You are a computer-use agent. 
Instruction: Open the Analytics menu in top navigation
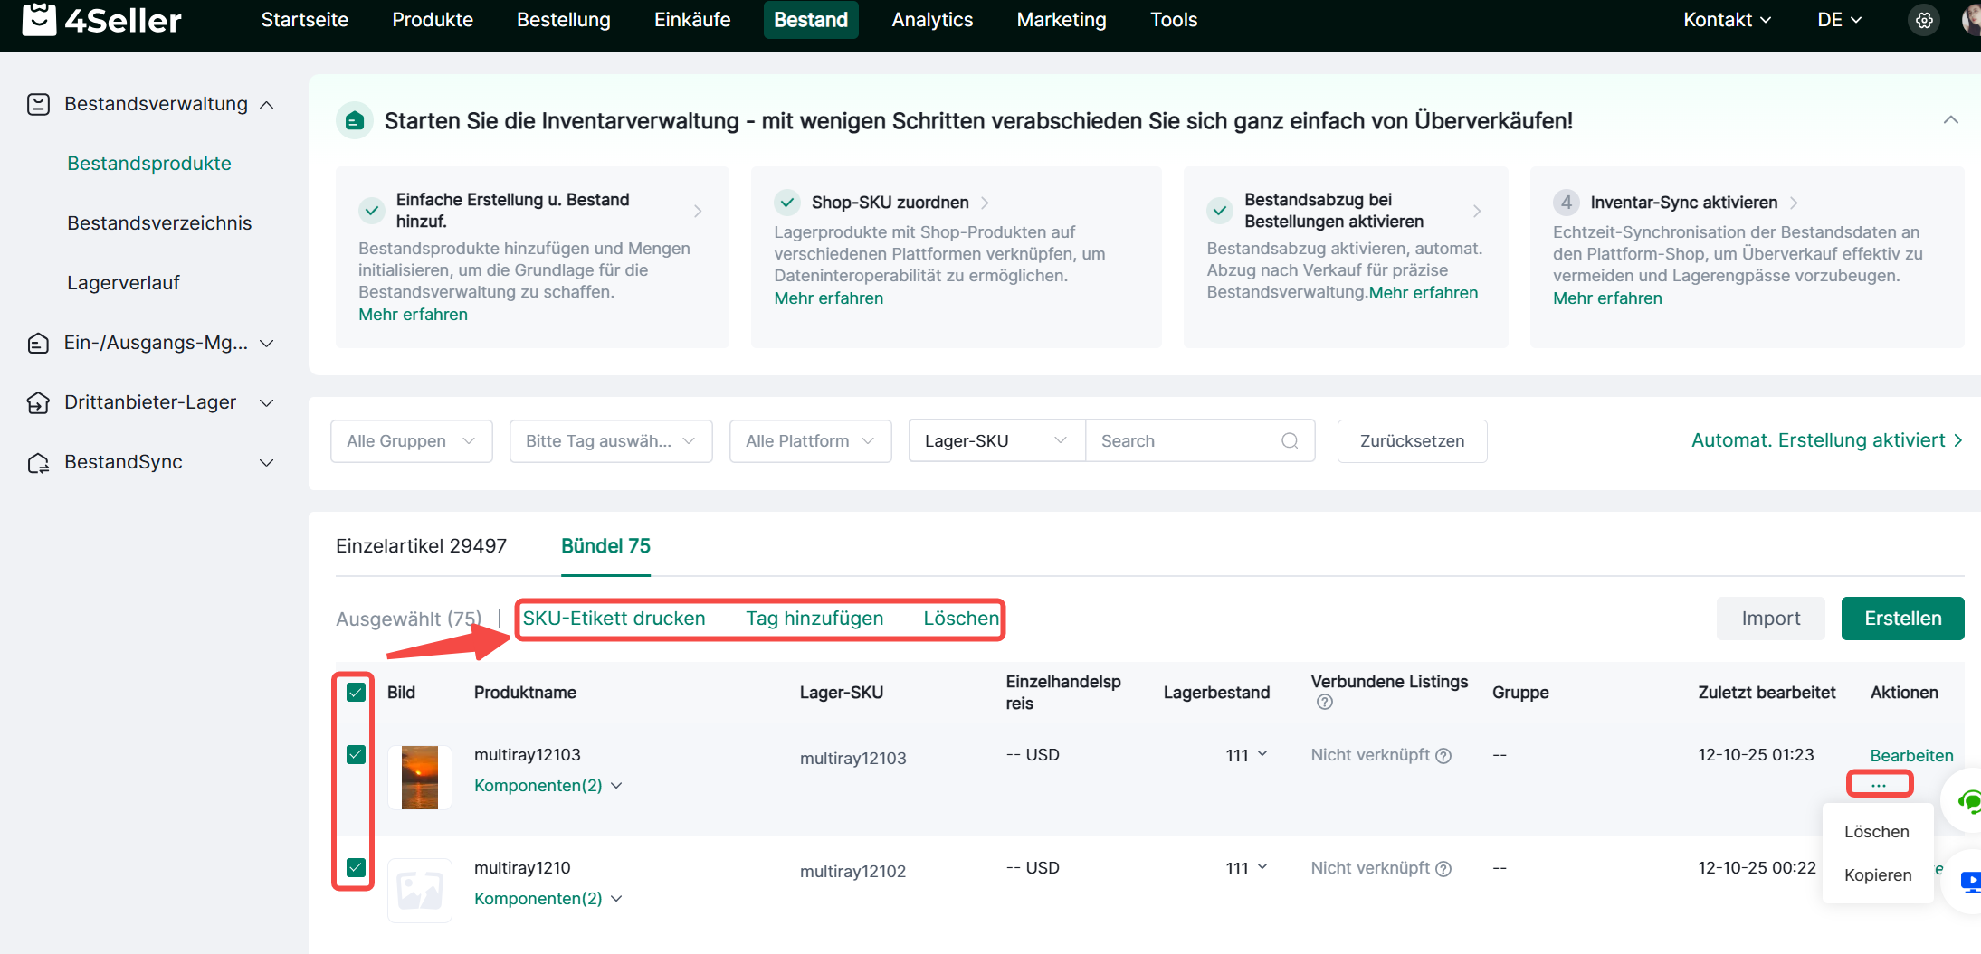pyautogui.click(x=931, y=20)
